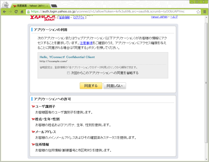This screenshot has height=162, width=209.
Task: Click the アプリケーションへの許可 section heading
Action: (x=52, y=99)
